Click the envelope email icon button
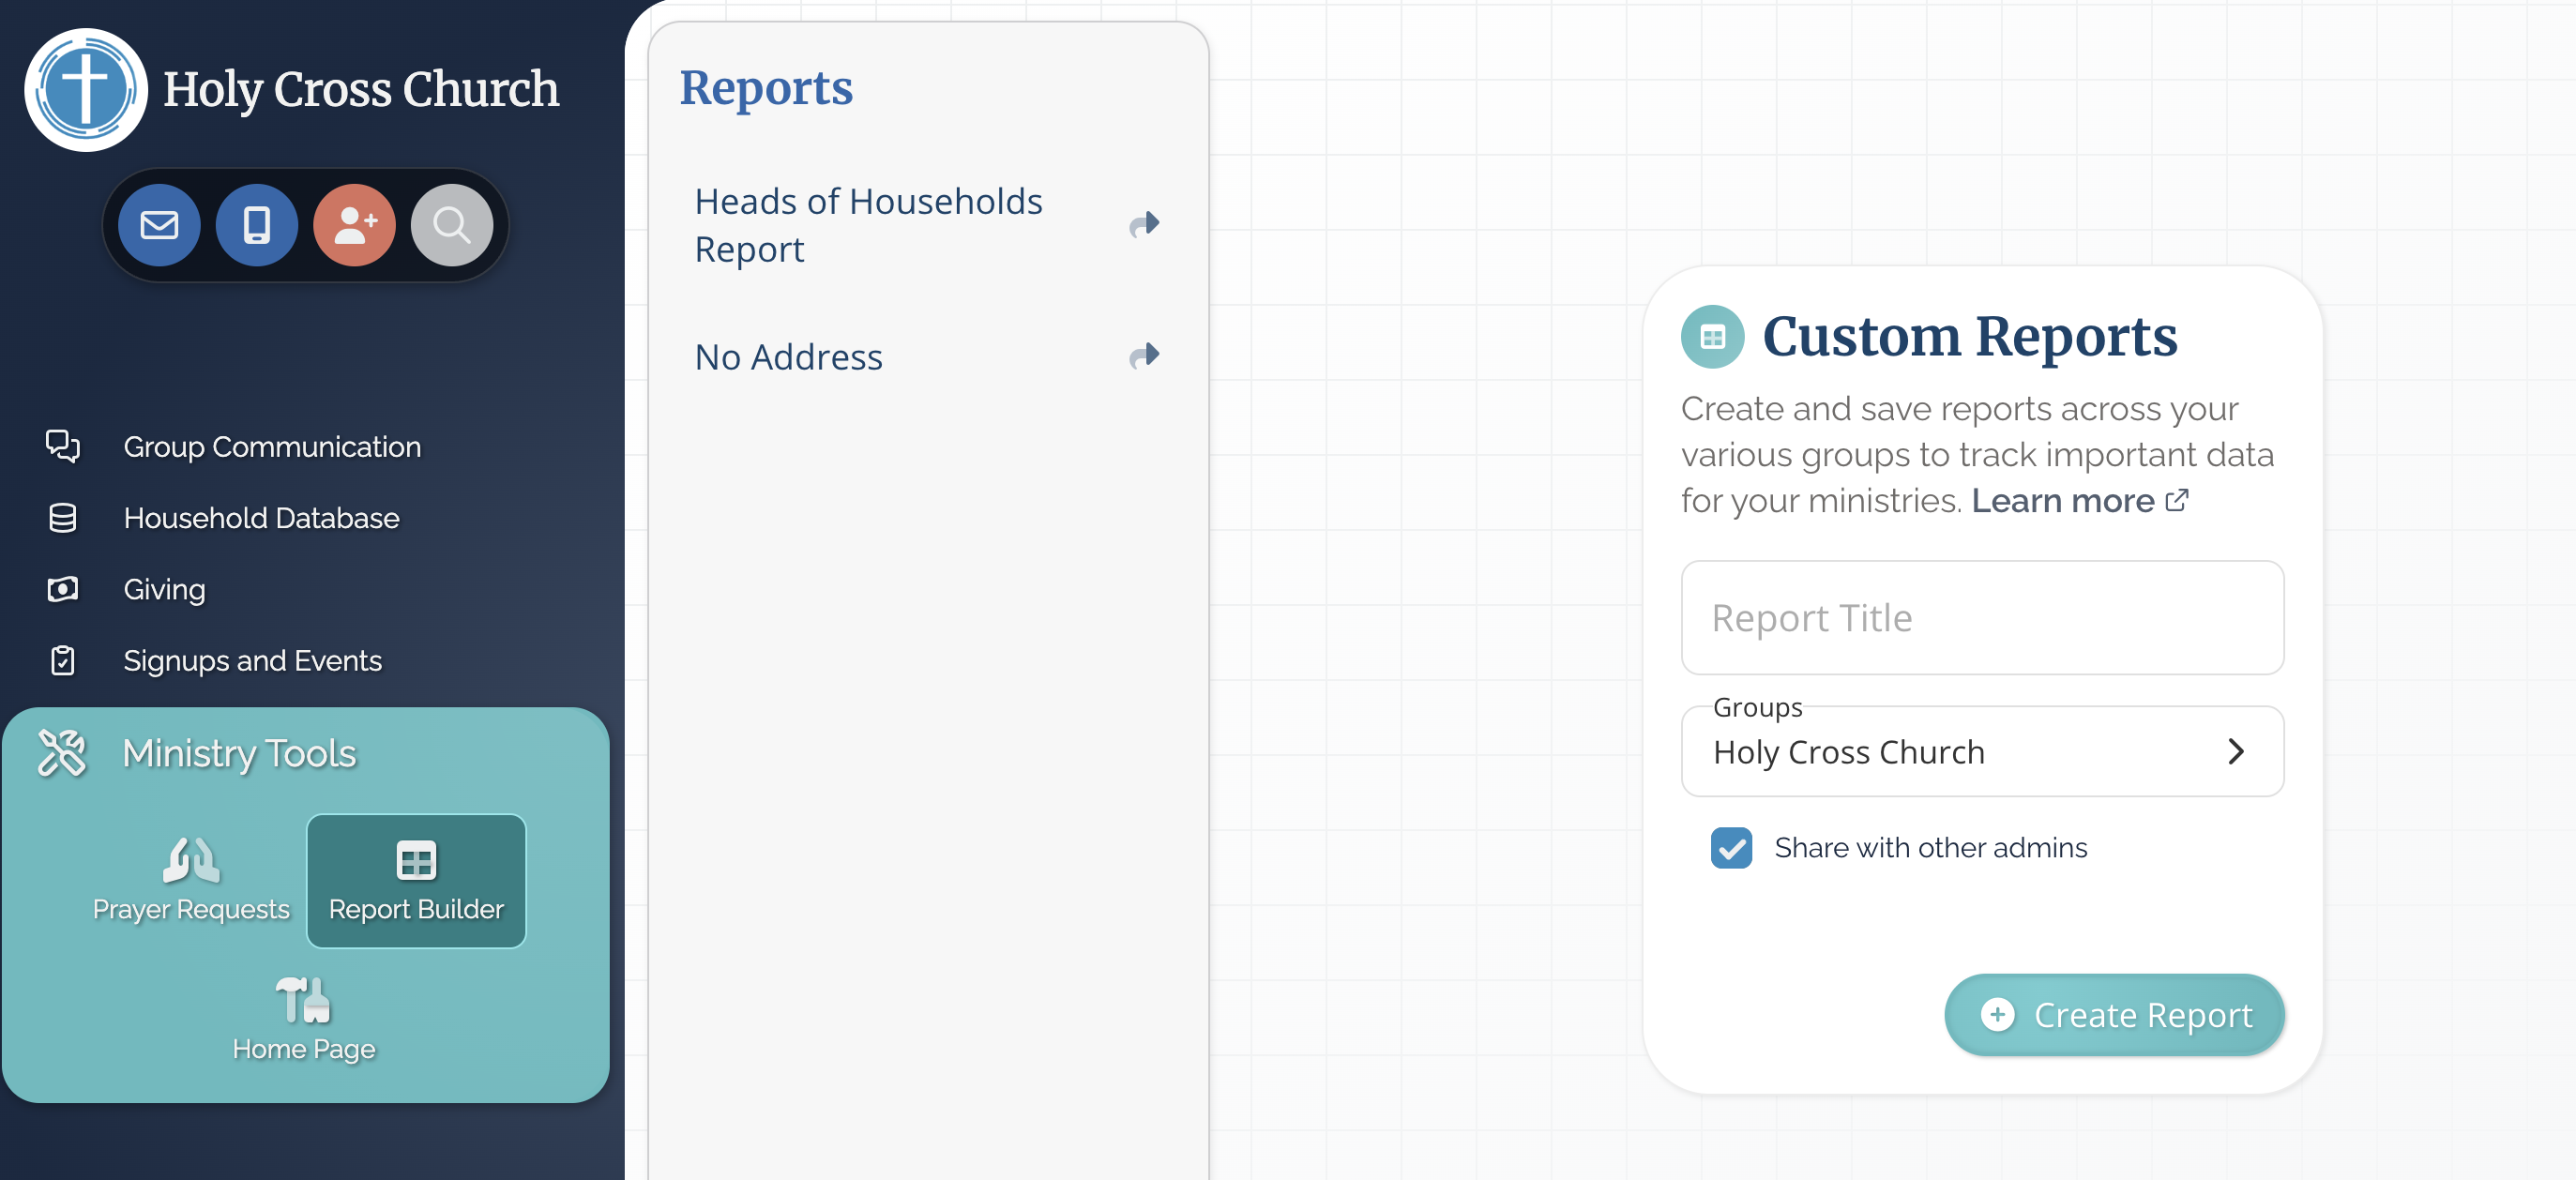 [159, 225]
